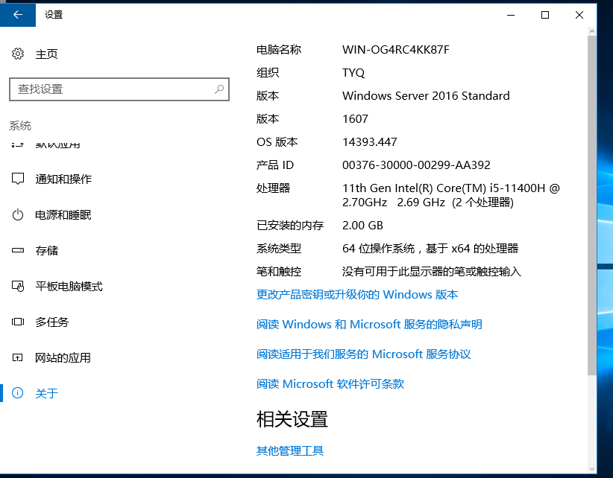Image resolution: width=613 pixels, height=478 pixels.
Task: Click Windows Server 2016 Standard text
Action: (426, 95)
